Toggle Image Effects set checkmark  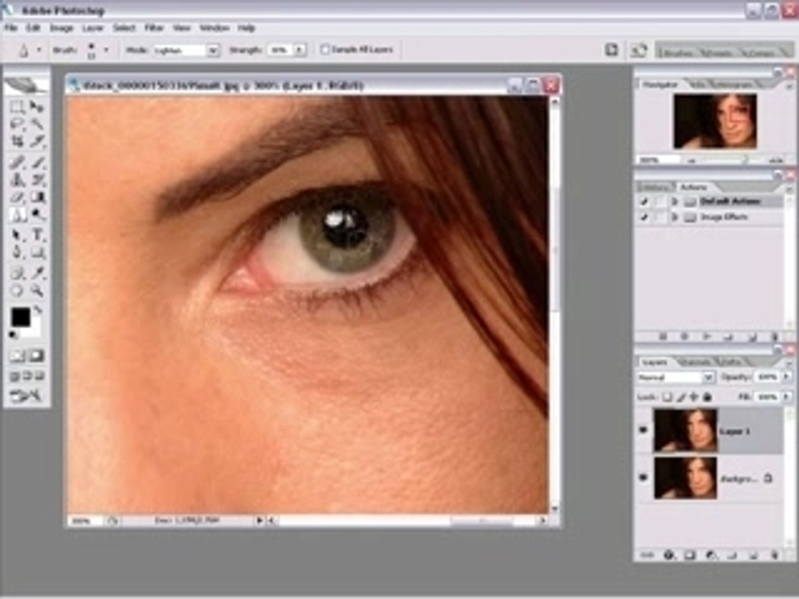644,217
